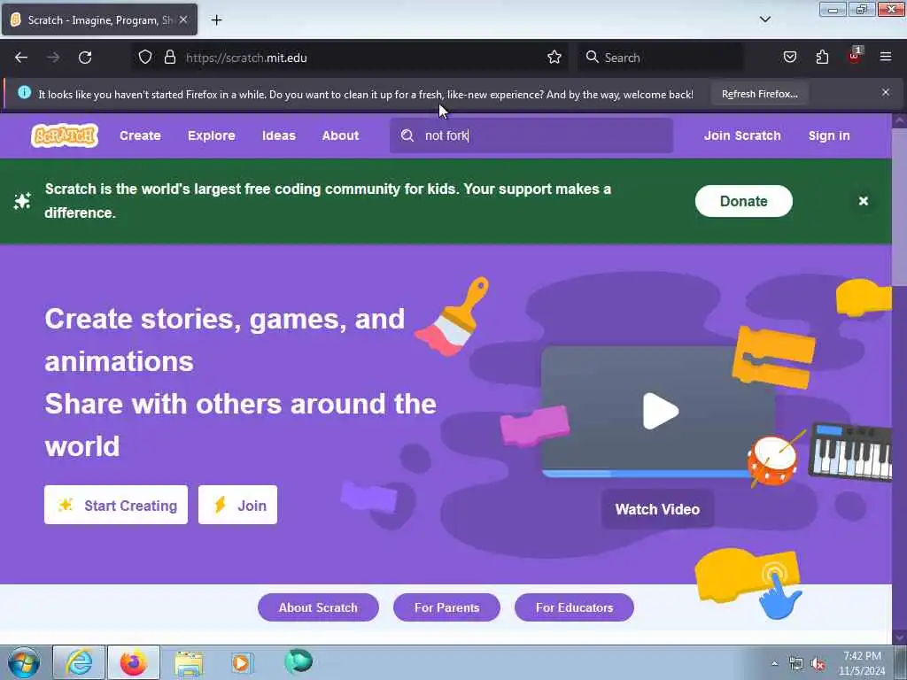Open Windows Media Player taskbar icon
907x680 pixels.
click(242, 662)
